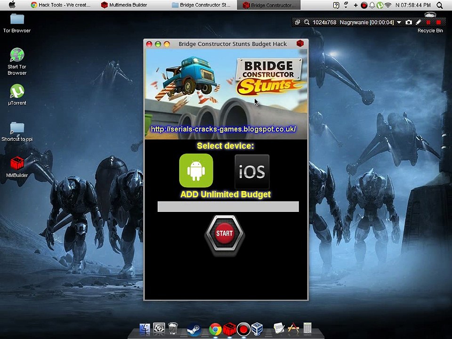Open Google Chrome from the dock
452x339 pixels.
pos(215,330)
